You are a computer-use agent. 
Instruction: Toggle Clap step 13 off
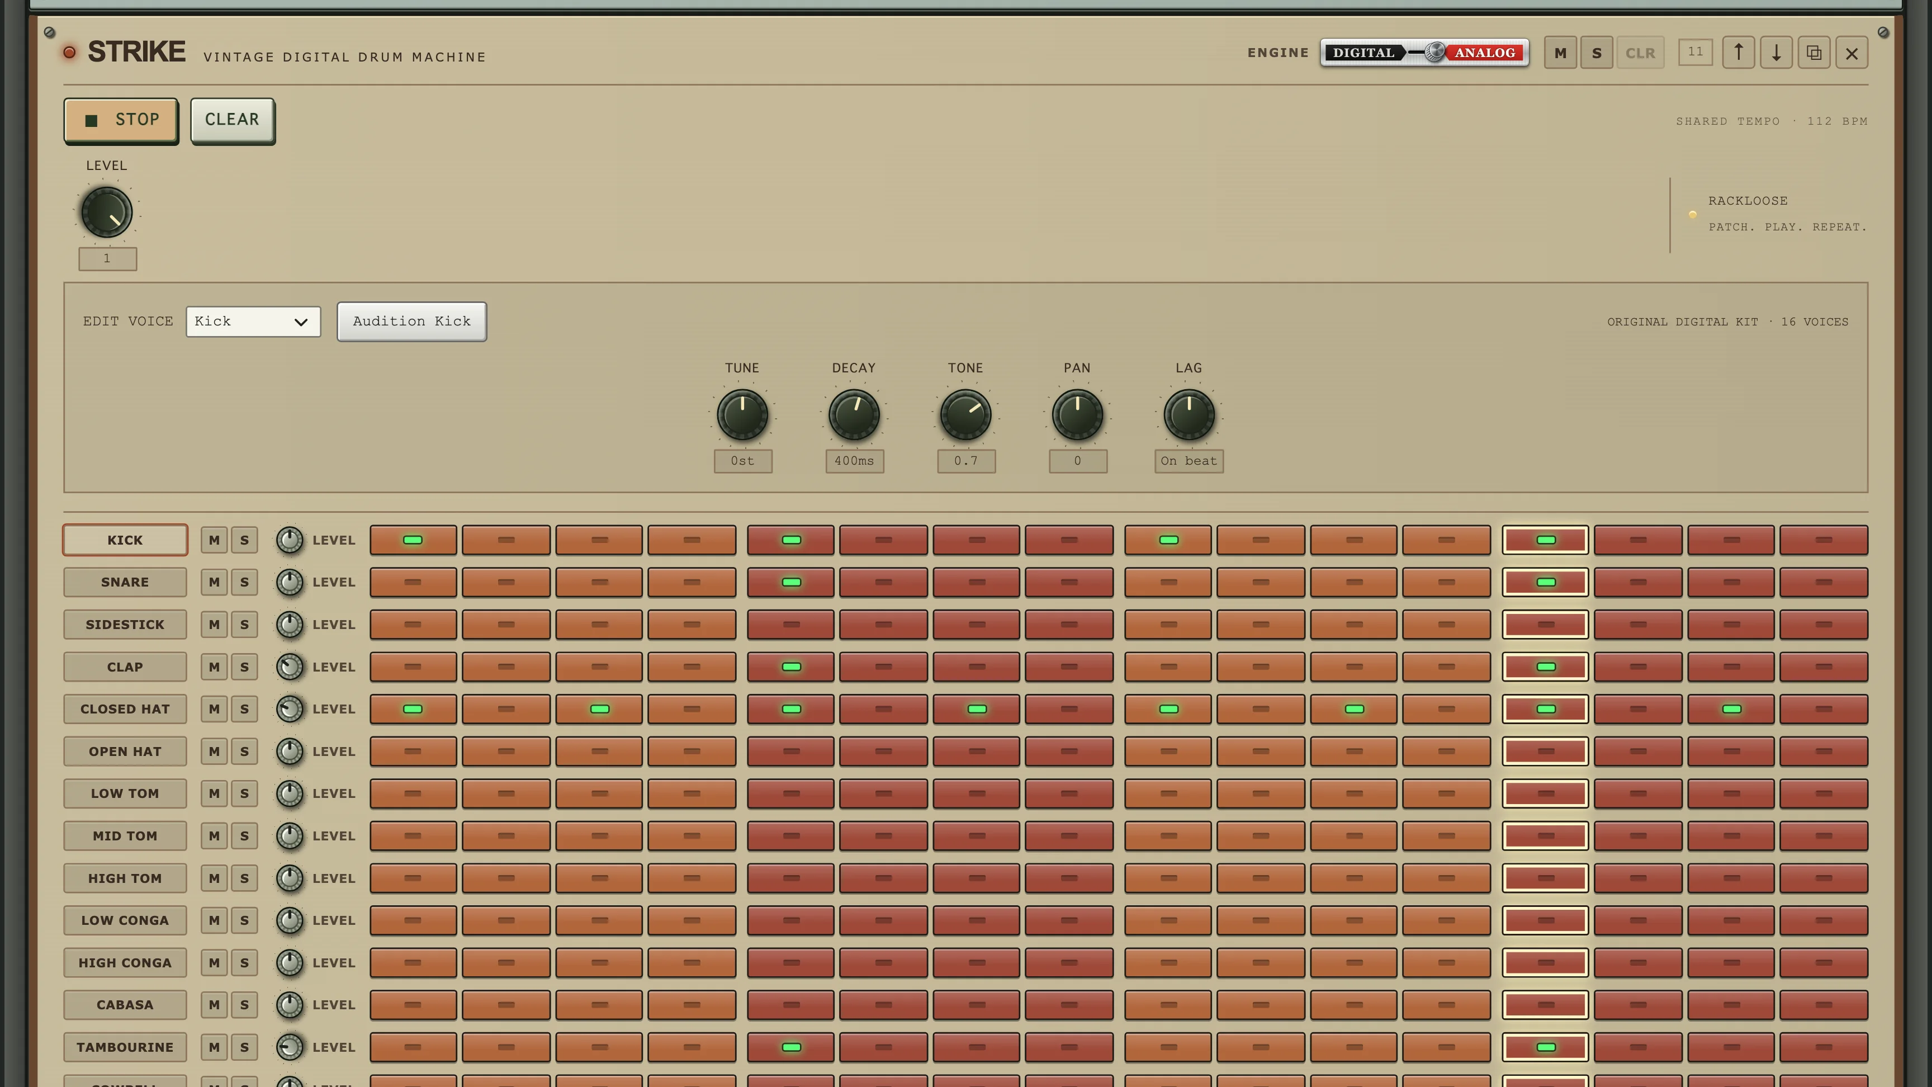[x=1545, y=667]
